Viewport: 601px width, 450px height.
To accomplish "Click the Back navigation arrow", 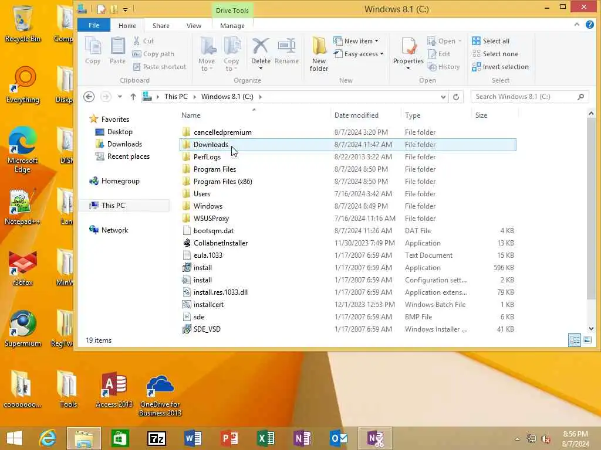I will click(89, 97).
